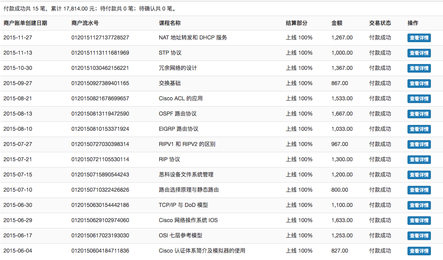View details of 思科设备文件系统管理
Image resolution: width=443 pixels, height=260 pixels.
click(x=419, y=175)
